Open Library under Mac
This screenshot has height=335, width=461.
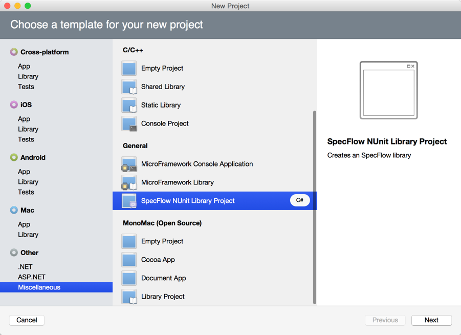click(x=28, y=235)
